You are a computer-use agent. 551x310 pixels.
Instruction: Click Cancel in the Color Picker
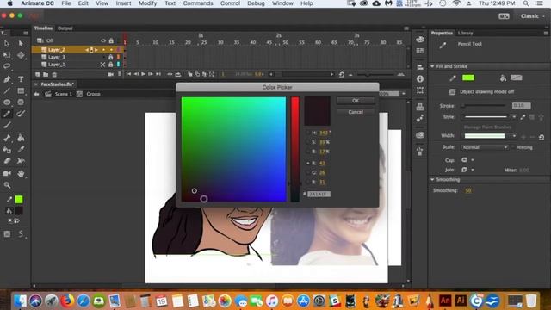pyautogui.click(x=356, y=112)
